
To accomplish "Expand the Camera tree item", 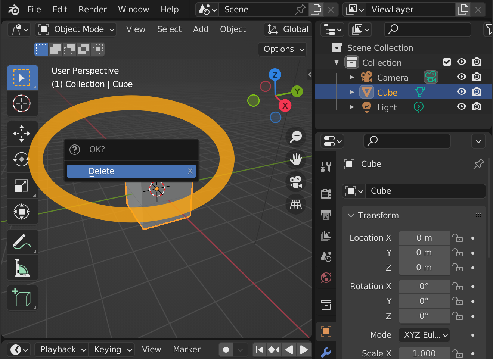I will pyautogui.click(x=351, y=77).
